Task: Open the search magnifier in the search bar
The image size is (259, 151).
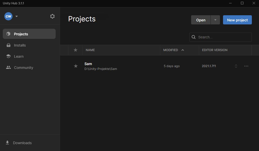Action: [194, 37]
